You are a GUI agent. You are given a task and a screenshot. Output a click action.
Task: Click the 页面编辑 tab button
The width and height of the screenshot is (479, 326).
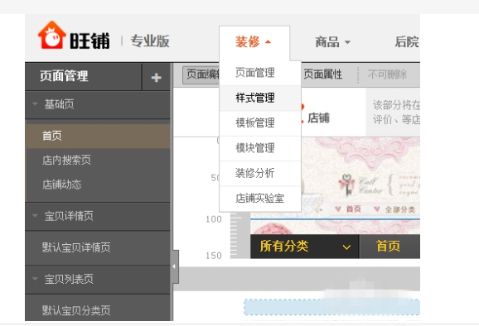(x=201, y=74)
